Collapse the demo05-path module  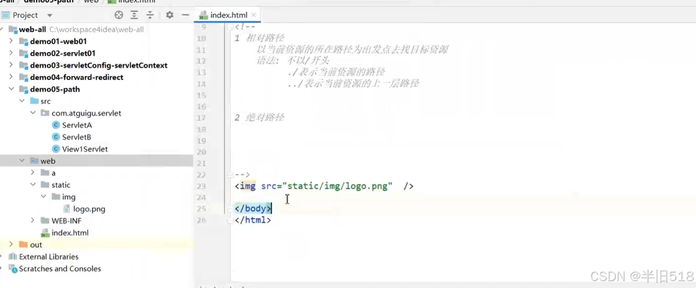(11, 89)
